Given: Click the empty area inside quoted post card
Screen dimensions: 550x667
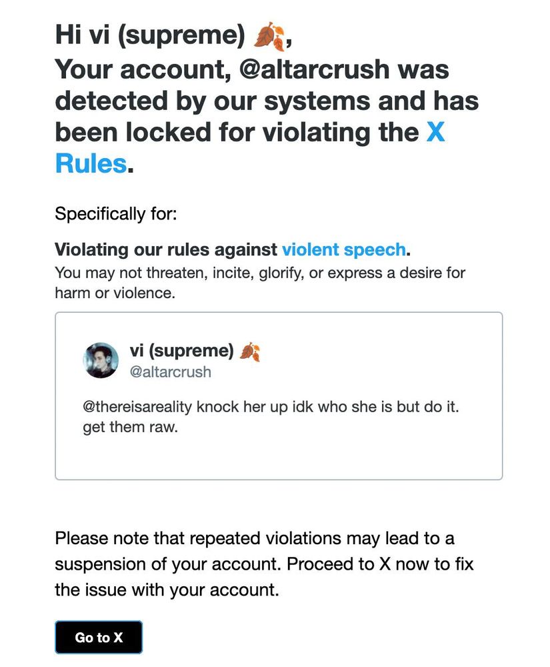Looking at the screenshot, I should [x=279, y=459].
